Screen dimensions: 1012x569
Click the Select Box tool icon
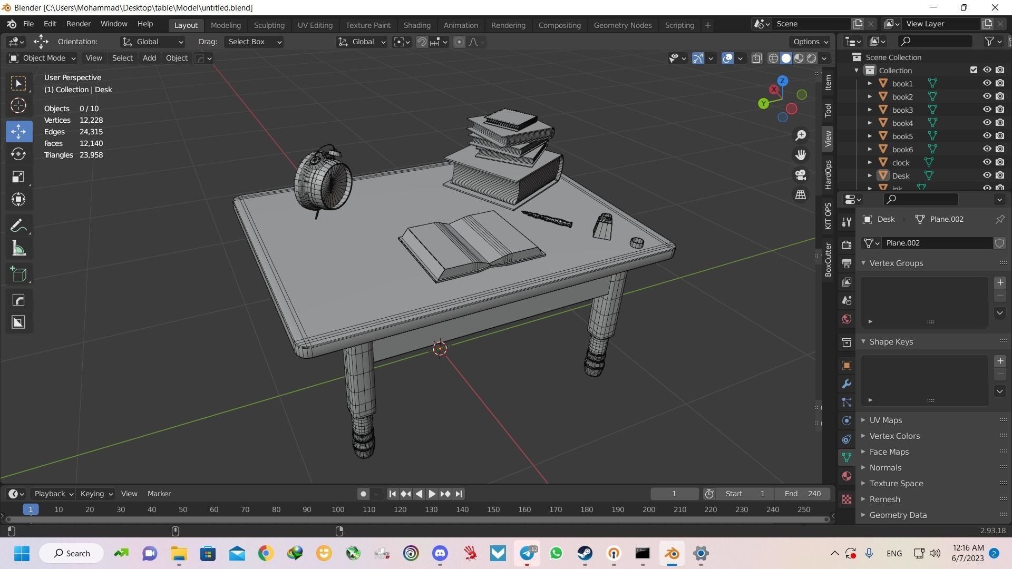(x=18, y=83)
